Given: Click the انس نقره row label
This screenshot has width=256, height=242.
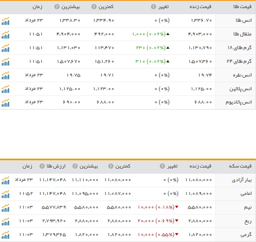Looking at the screenshot, I should point(242,75).
